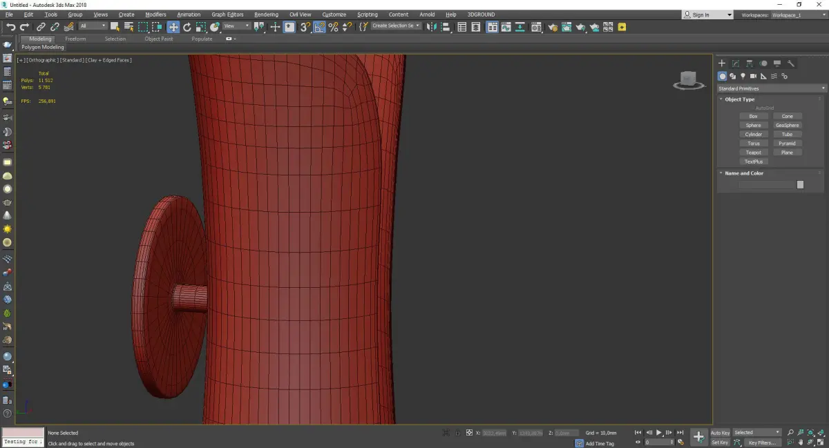
Task: Open Render Setup teapot icon
Action: coord(553,27)
